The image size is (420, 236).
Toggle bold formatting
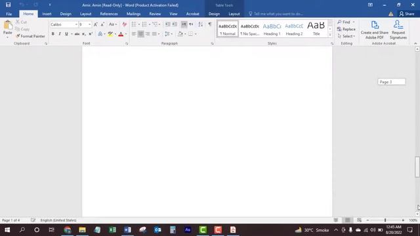(52, 34)
